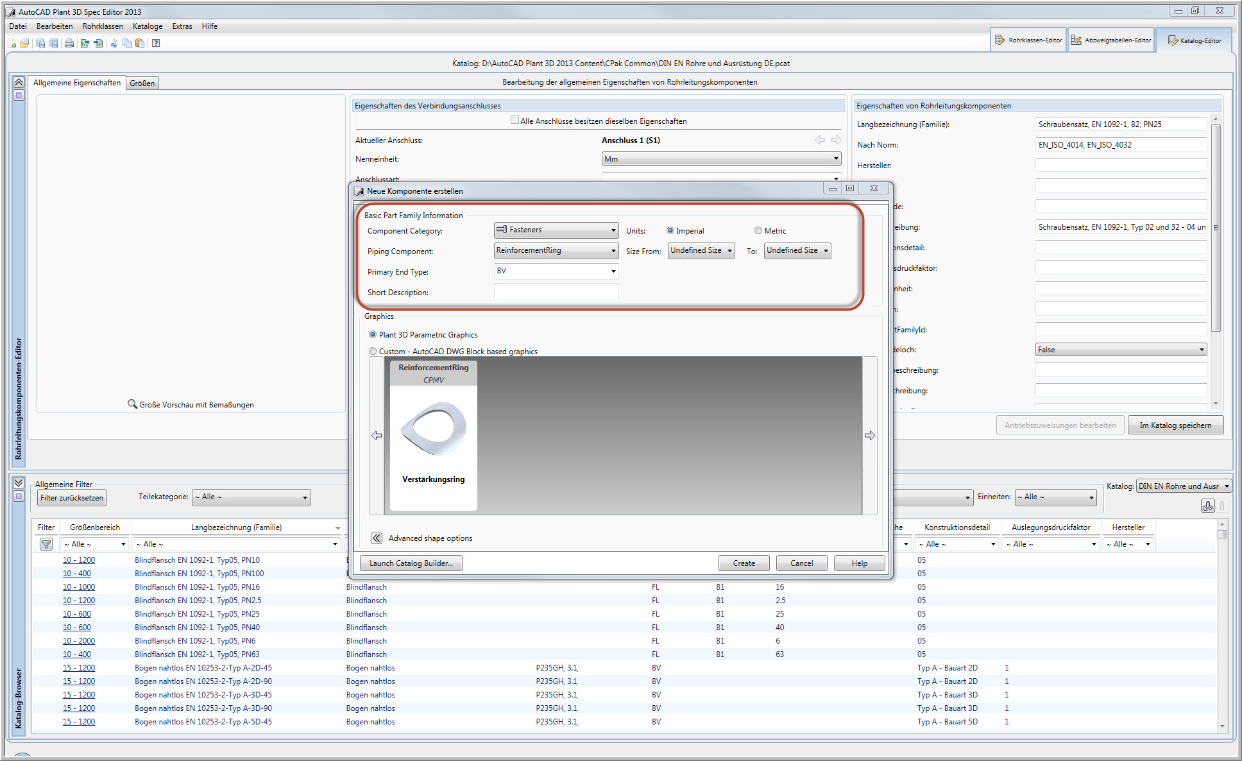Open the Kataloge menu

coord(148,26)
